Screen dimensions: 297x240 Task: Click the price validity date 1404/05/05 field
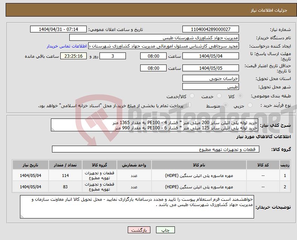210,68
